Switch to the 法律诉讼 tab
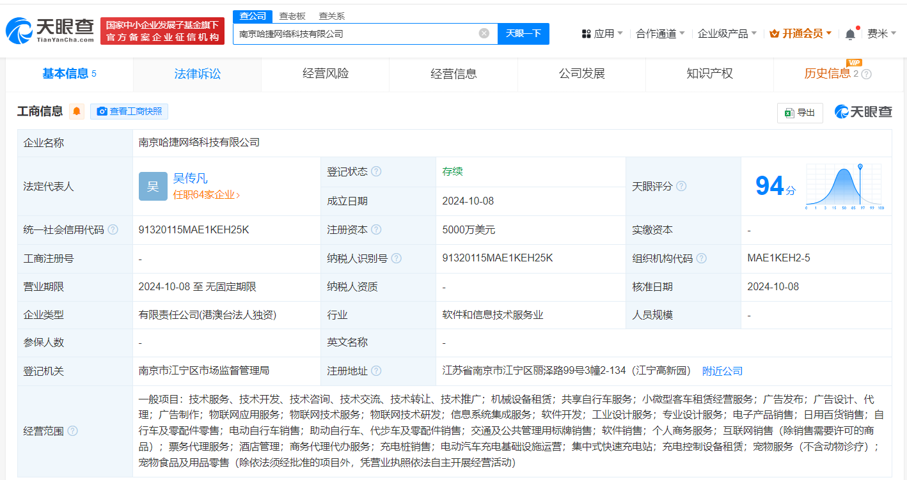 coord(197,74)
